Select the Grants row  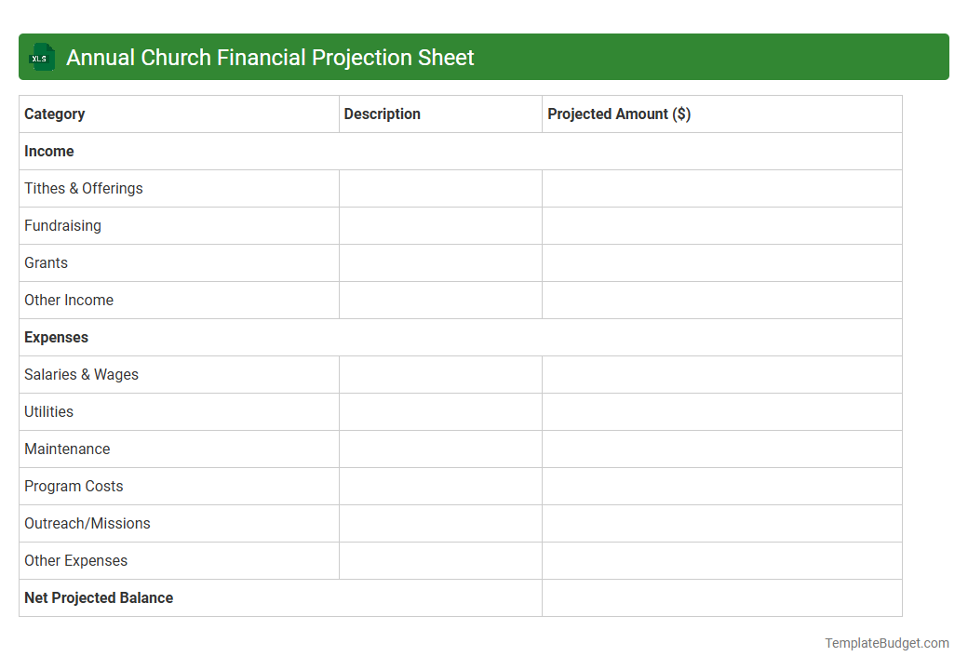coord(46,262)
